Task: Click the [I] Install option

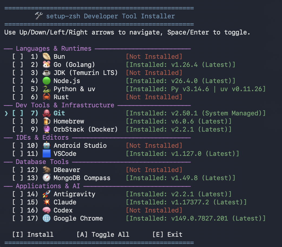Action: 33,234
